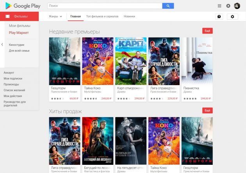
Task: Click star rating of Геошторм premiere card
Action: tap(57, 99)
